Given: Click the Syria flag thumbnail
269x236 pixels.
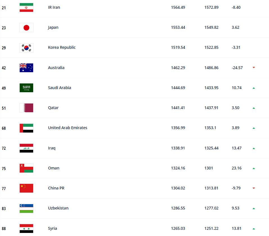Looking at the screenshot, I should 26,228.
